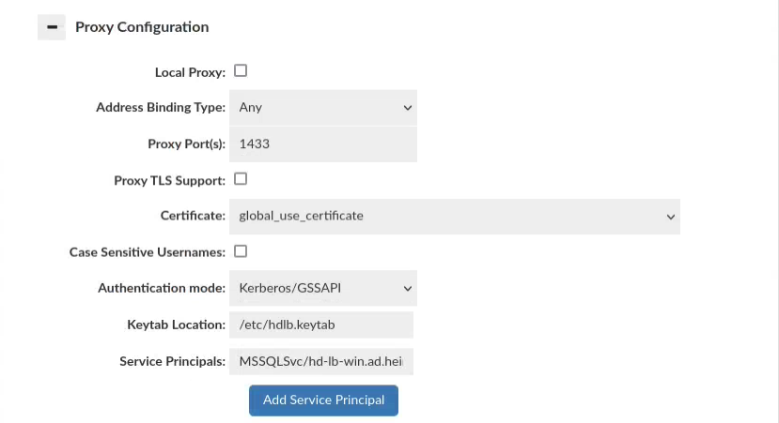The image size is (779, 423).
Task: Open the Address Binding Type dropdown
Action: 322,108
